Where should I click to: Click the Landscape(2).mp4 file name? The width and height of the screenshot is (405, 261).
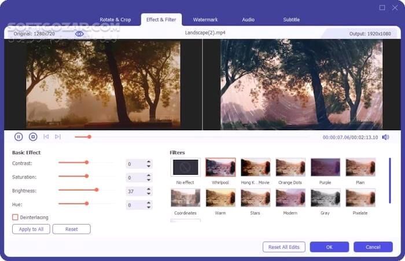coord(205,33)
